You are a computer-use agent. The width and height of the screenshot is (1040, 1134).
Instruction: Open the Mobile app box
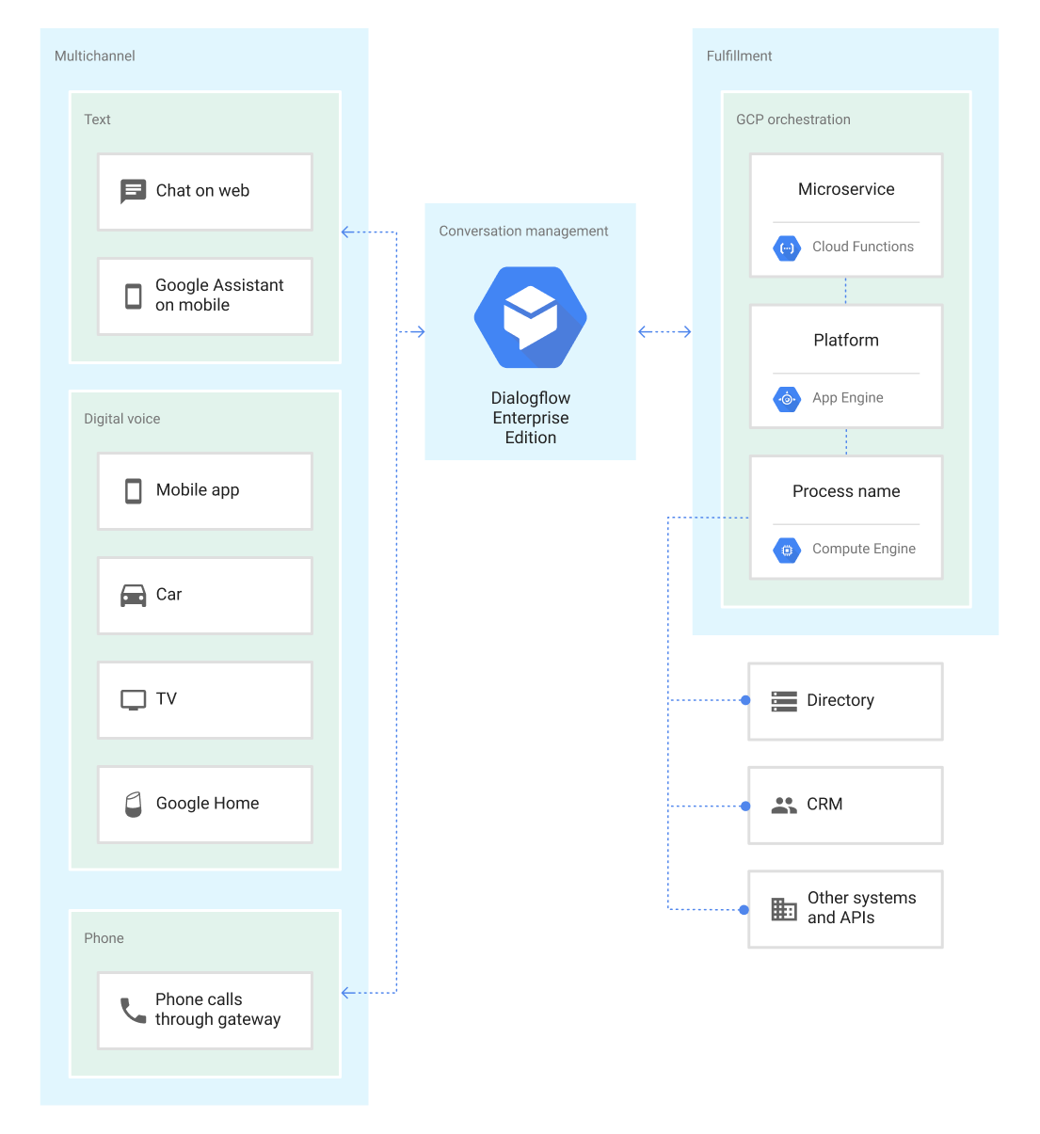click(205, 491)
